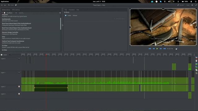198x111 pixels.
Task: Open the date and time in top panel
Action: point(99,2)
